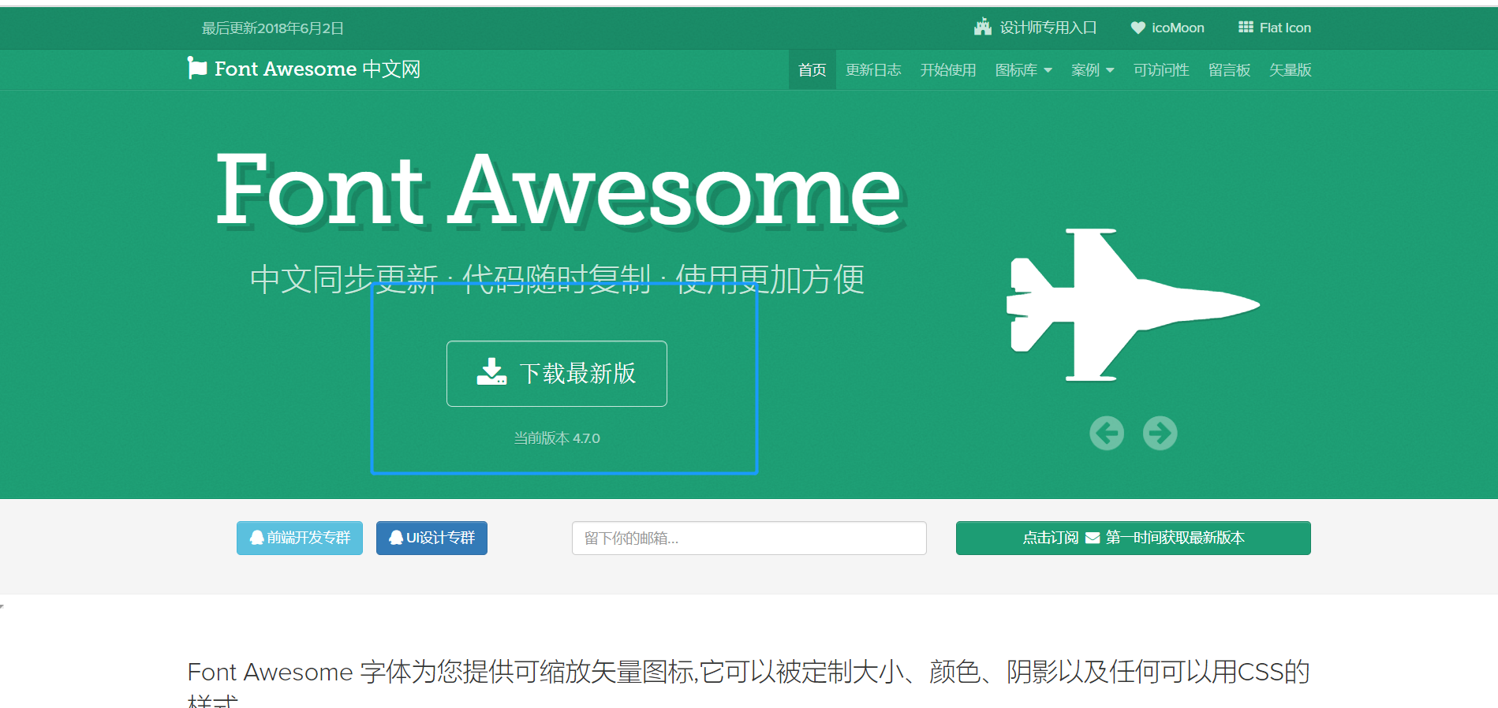This screenshot has width=1498, height=708.
Task: Click the 最后更新2018年6月2日 text
Action: click(x=273, y=28)
